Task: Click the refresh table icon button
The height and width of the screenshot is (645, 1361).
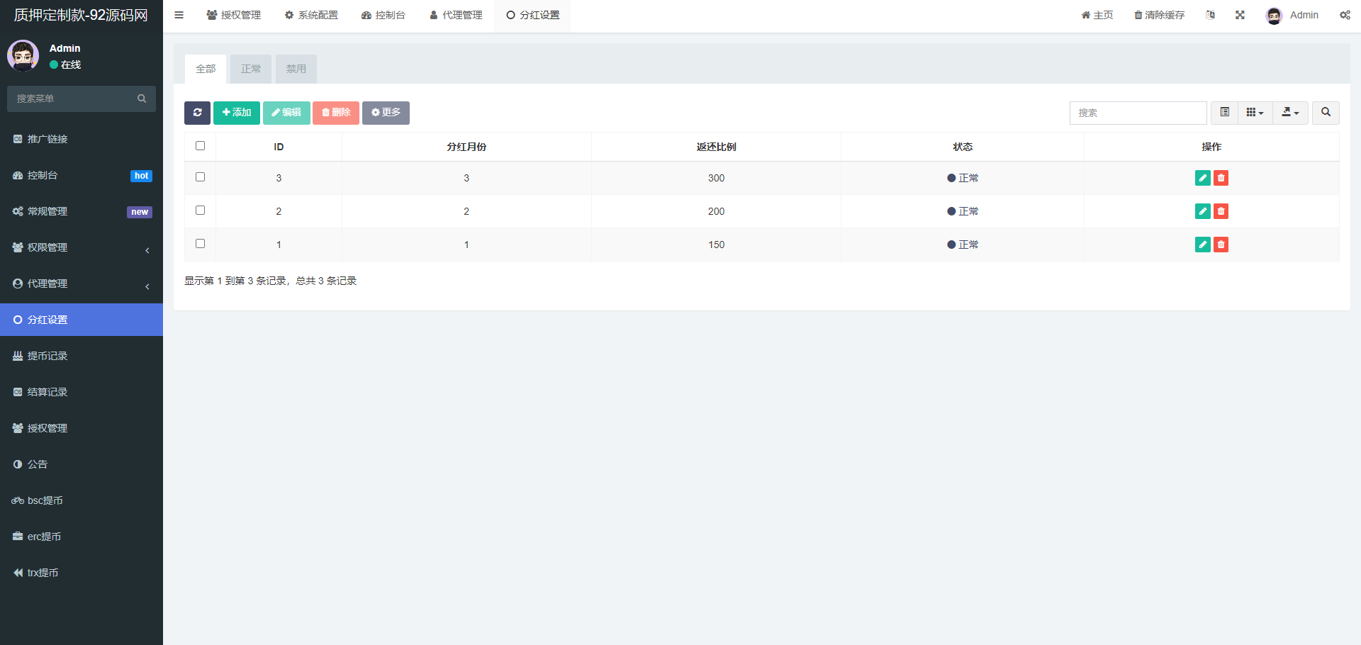Action: [197, 113]
